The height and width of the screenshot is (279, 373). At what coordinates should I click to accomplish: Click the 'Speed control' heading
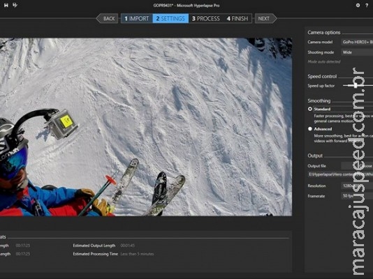(322, 77)
